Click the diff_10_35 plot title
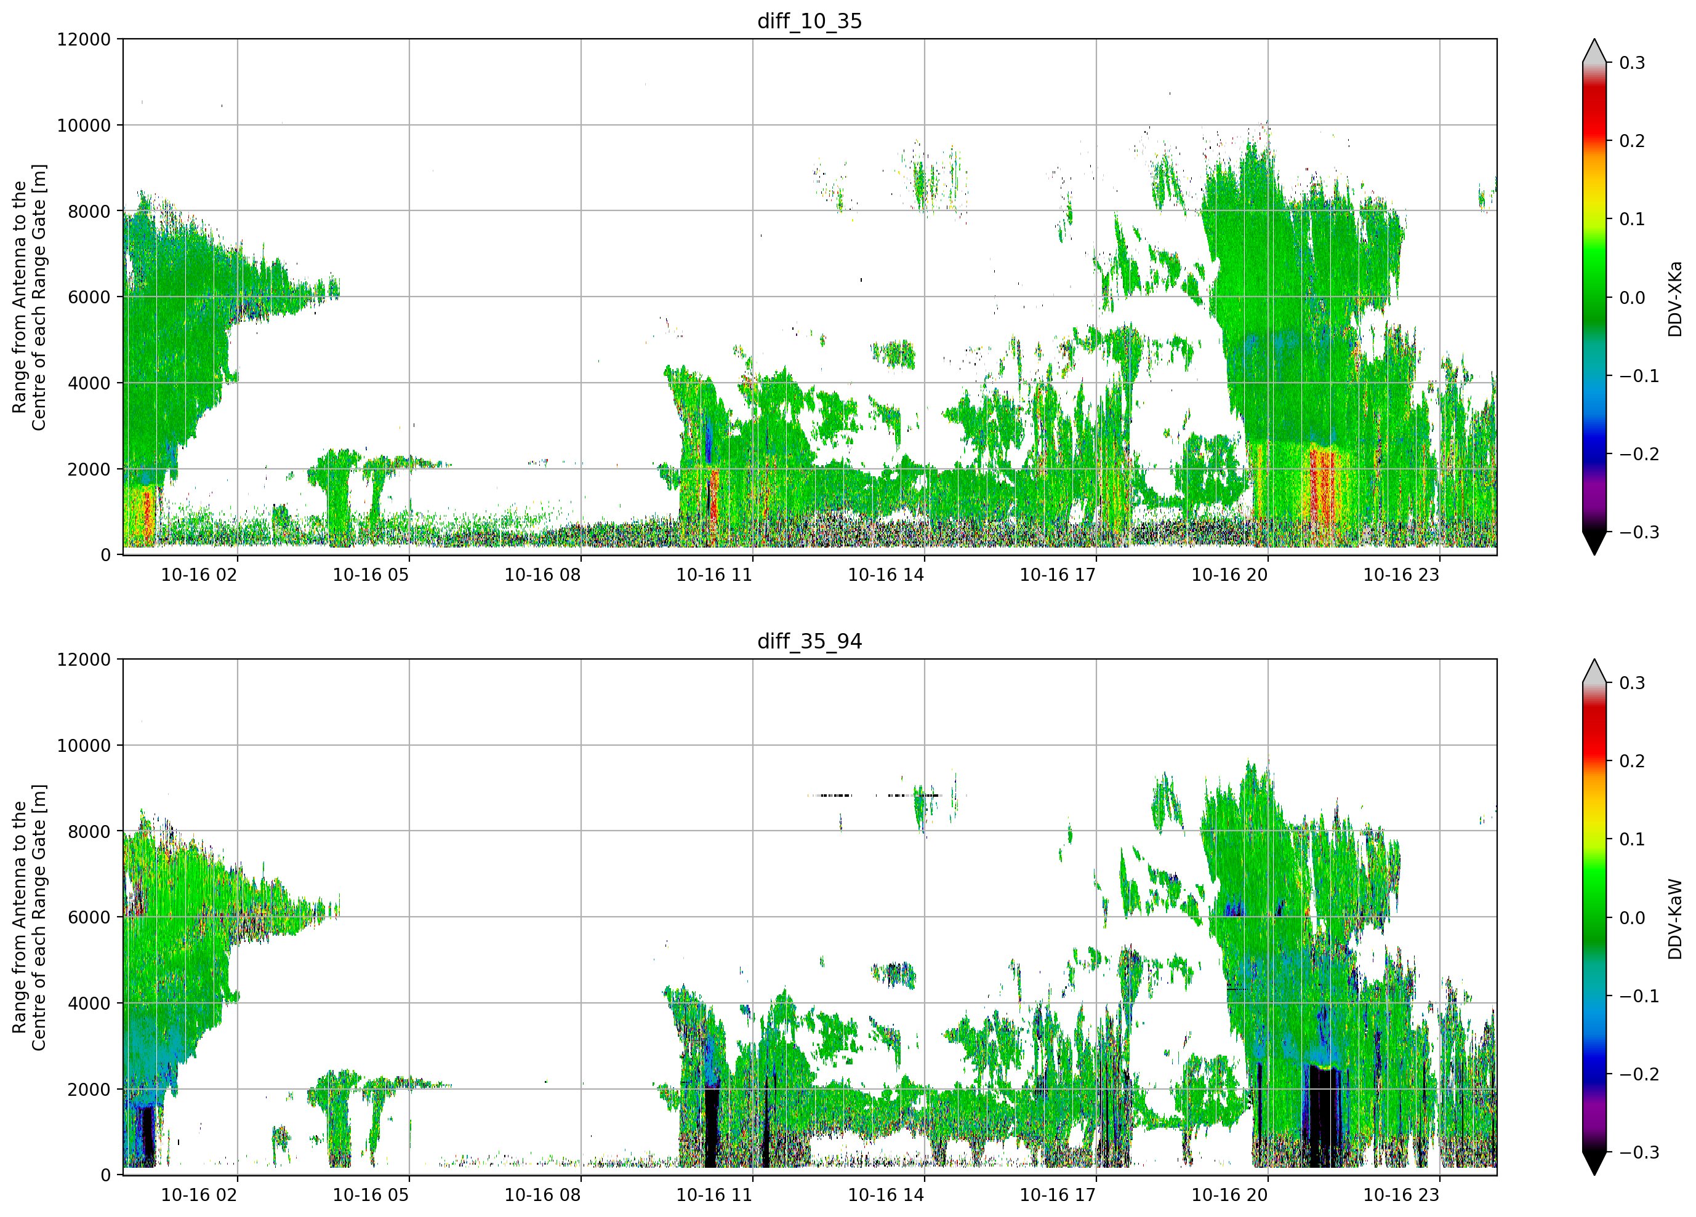This screenshot has width=1696, height=1217. pos(810,21)
